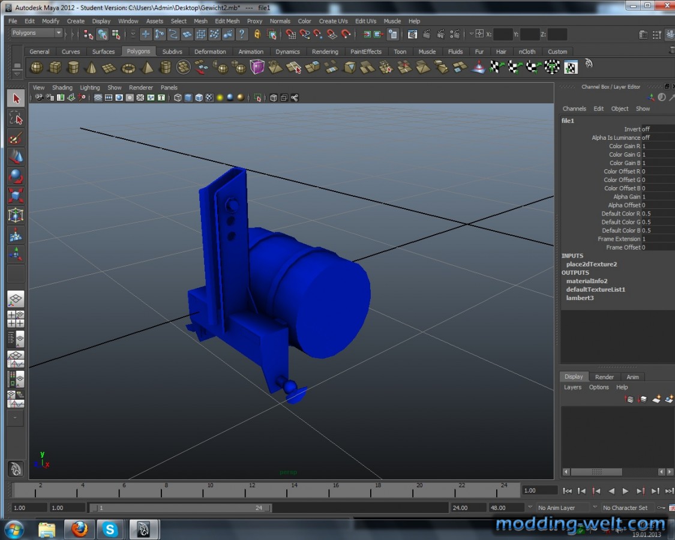This screenshot has height=540, width=675.
Task: Click the padlock lock-selection icon
Action: point(257,34)
